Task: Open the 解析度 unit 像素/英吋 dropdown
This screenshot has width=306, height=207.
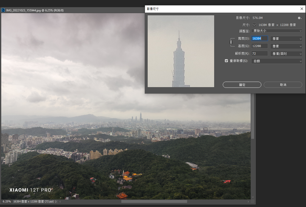Action: click(286, 54)
